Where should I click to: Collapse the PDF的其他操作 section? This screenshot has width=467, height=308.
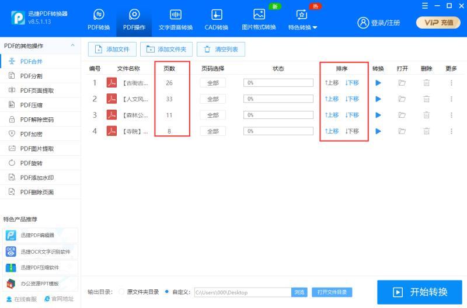coord(72,45)
